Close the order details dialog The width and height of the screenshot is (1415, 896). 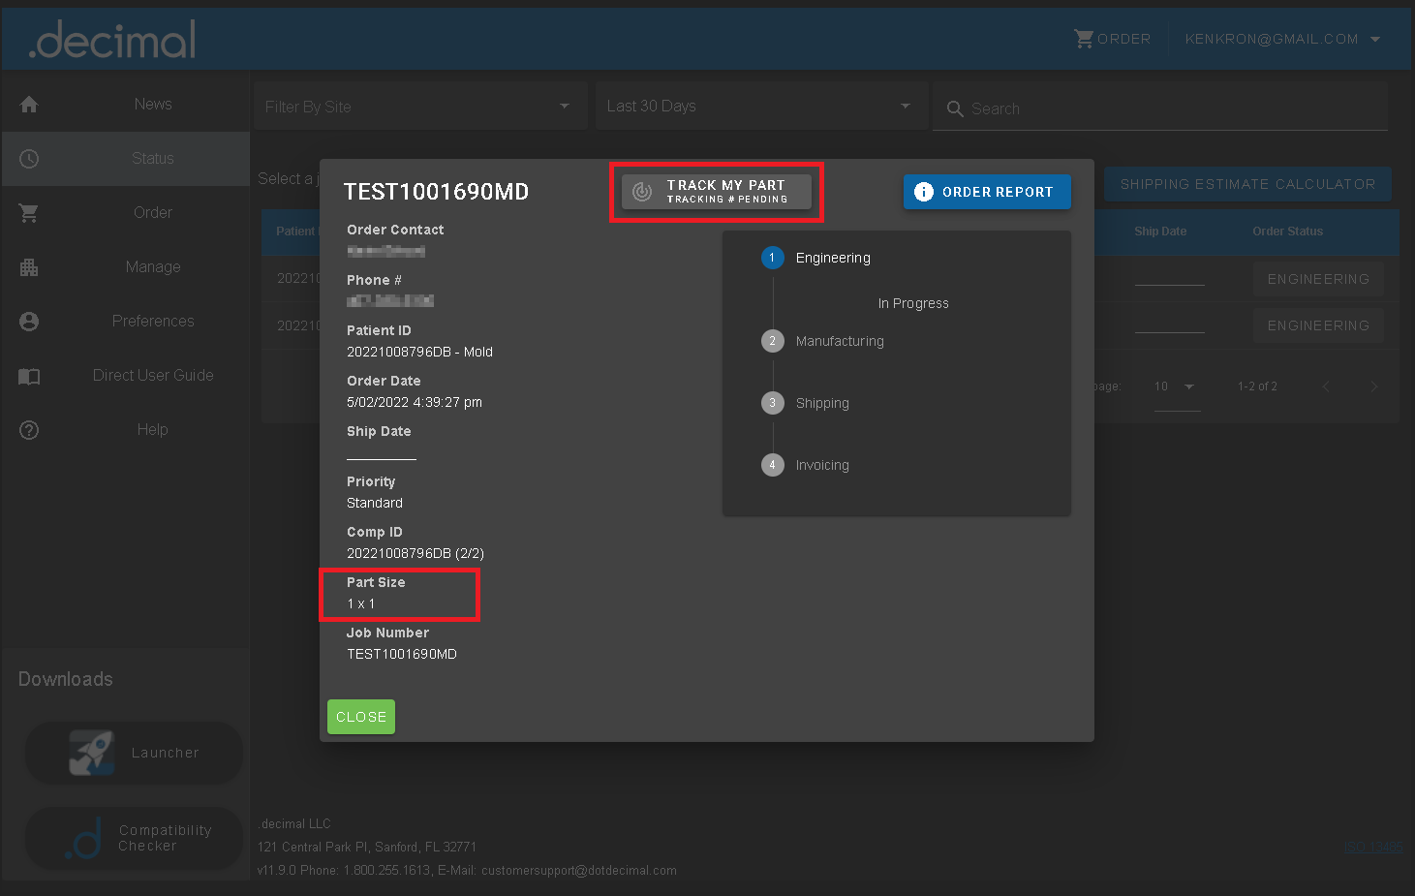361,717
